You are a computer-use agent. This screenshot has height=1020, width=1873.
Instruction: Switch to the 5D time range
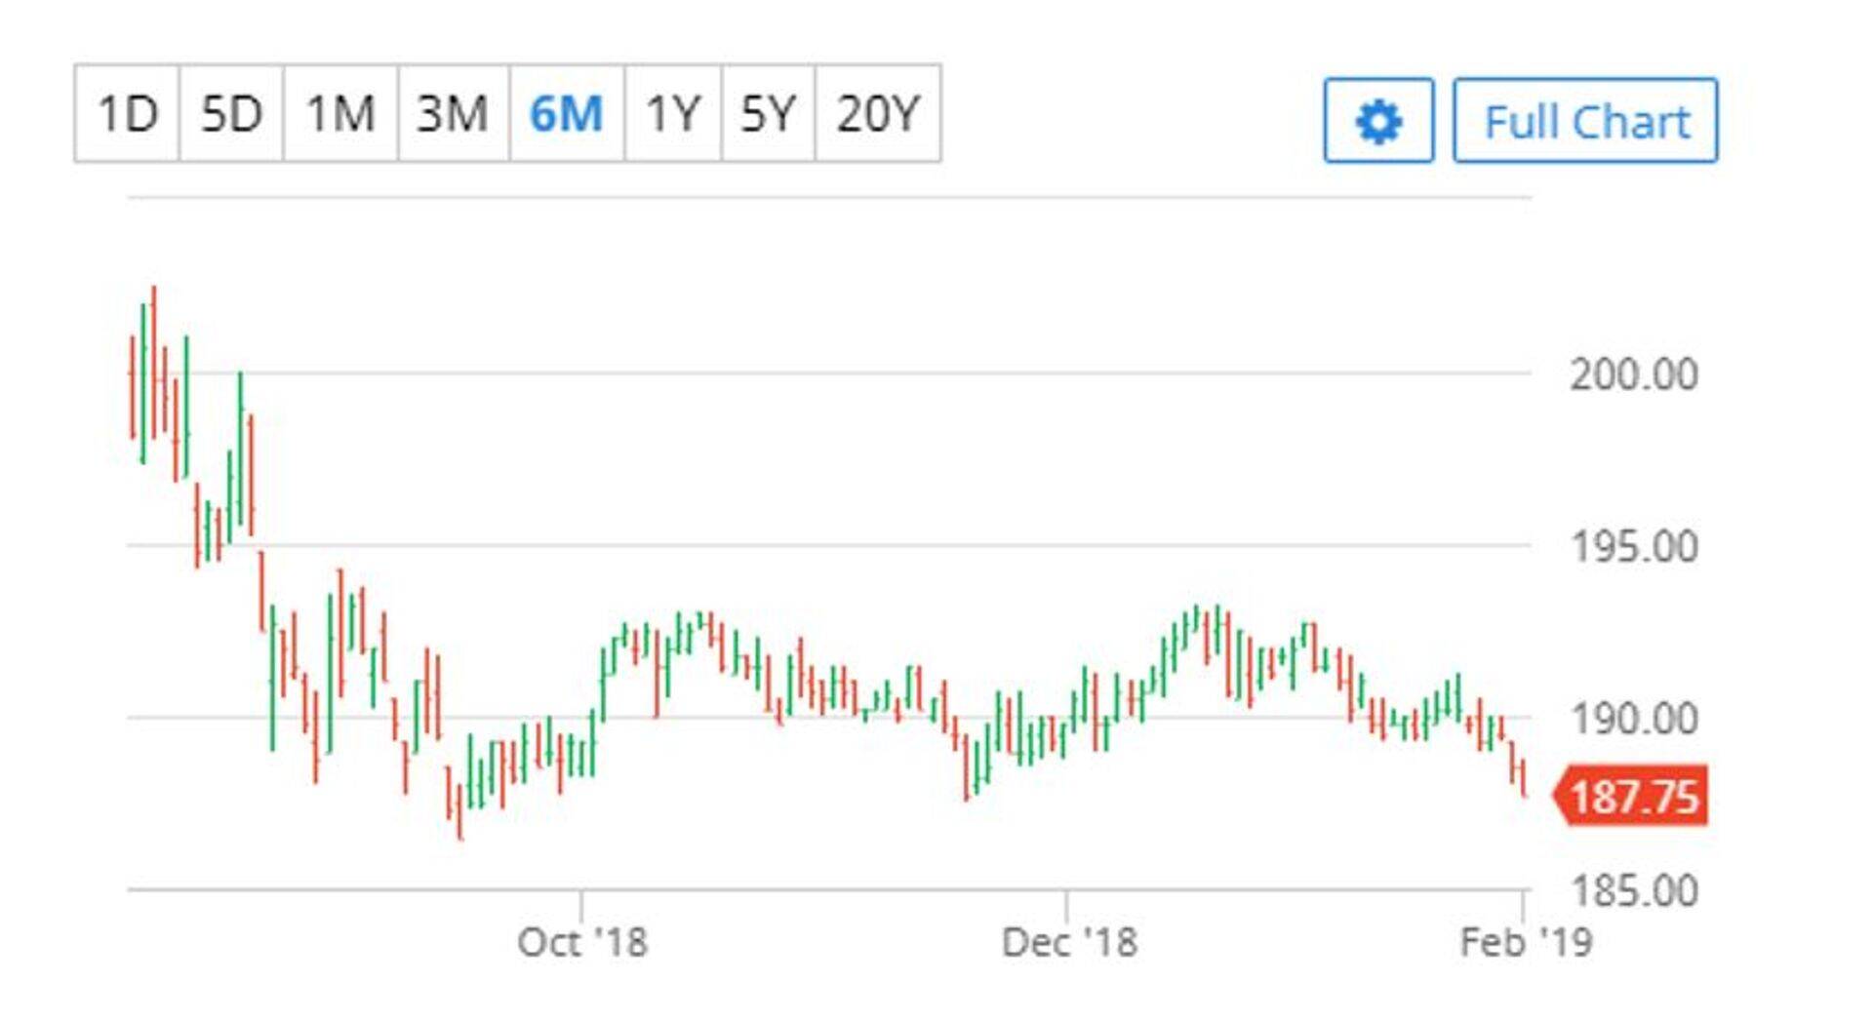pos(231,113)
